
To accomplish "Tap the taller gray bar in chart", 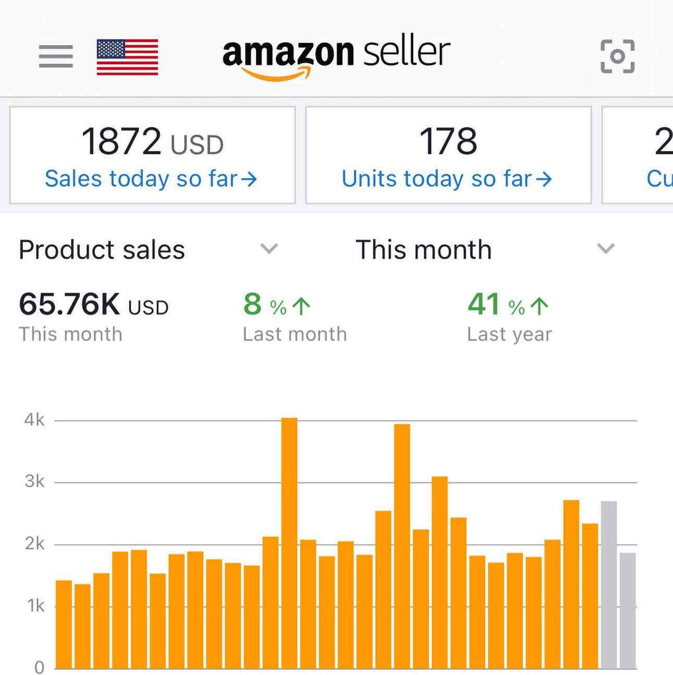I will pos(609,584).
